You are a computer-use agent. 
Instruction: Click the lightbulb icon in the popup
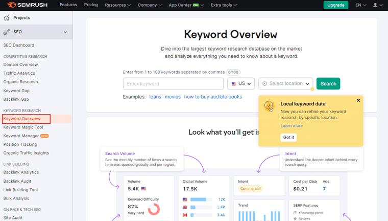[269, 106]
